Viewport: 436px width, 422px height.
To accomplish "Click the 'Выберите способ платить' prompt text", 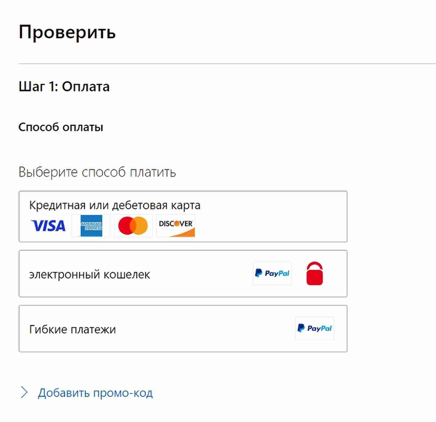I will tap(97, 172).
